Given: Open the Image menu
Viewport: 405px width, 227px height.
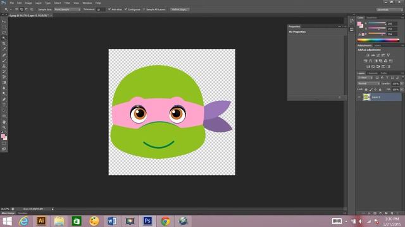Looking at the screenshot, I should click(x=28, y=3).
